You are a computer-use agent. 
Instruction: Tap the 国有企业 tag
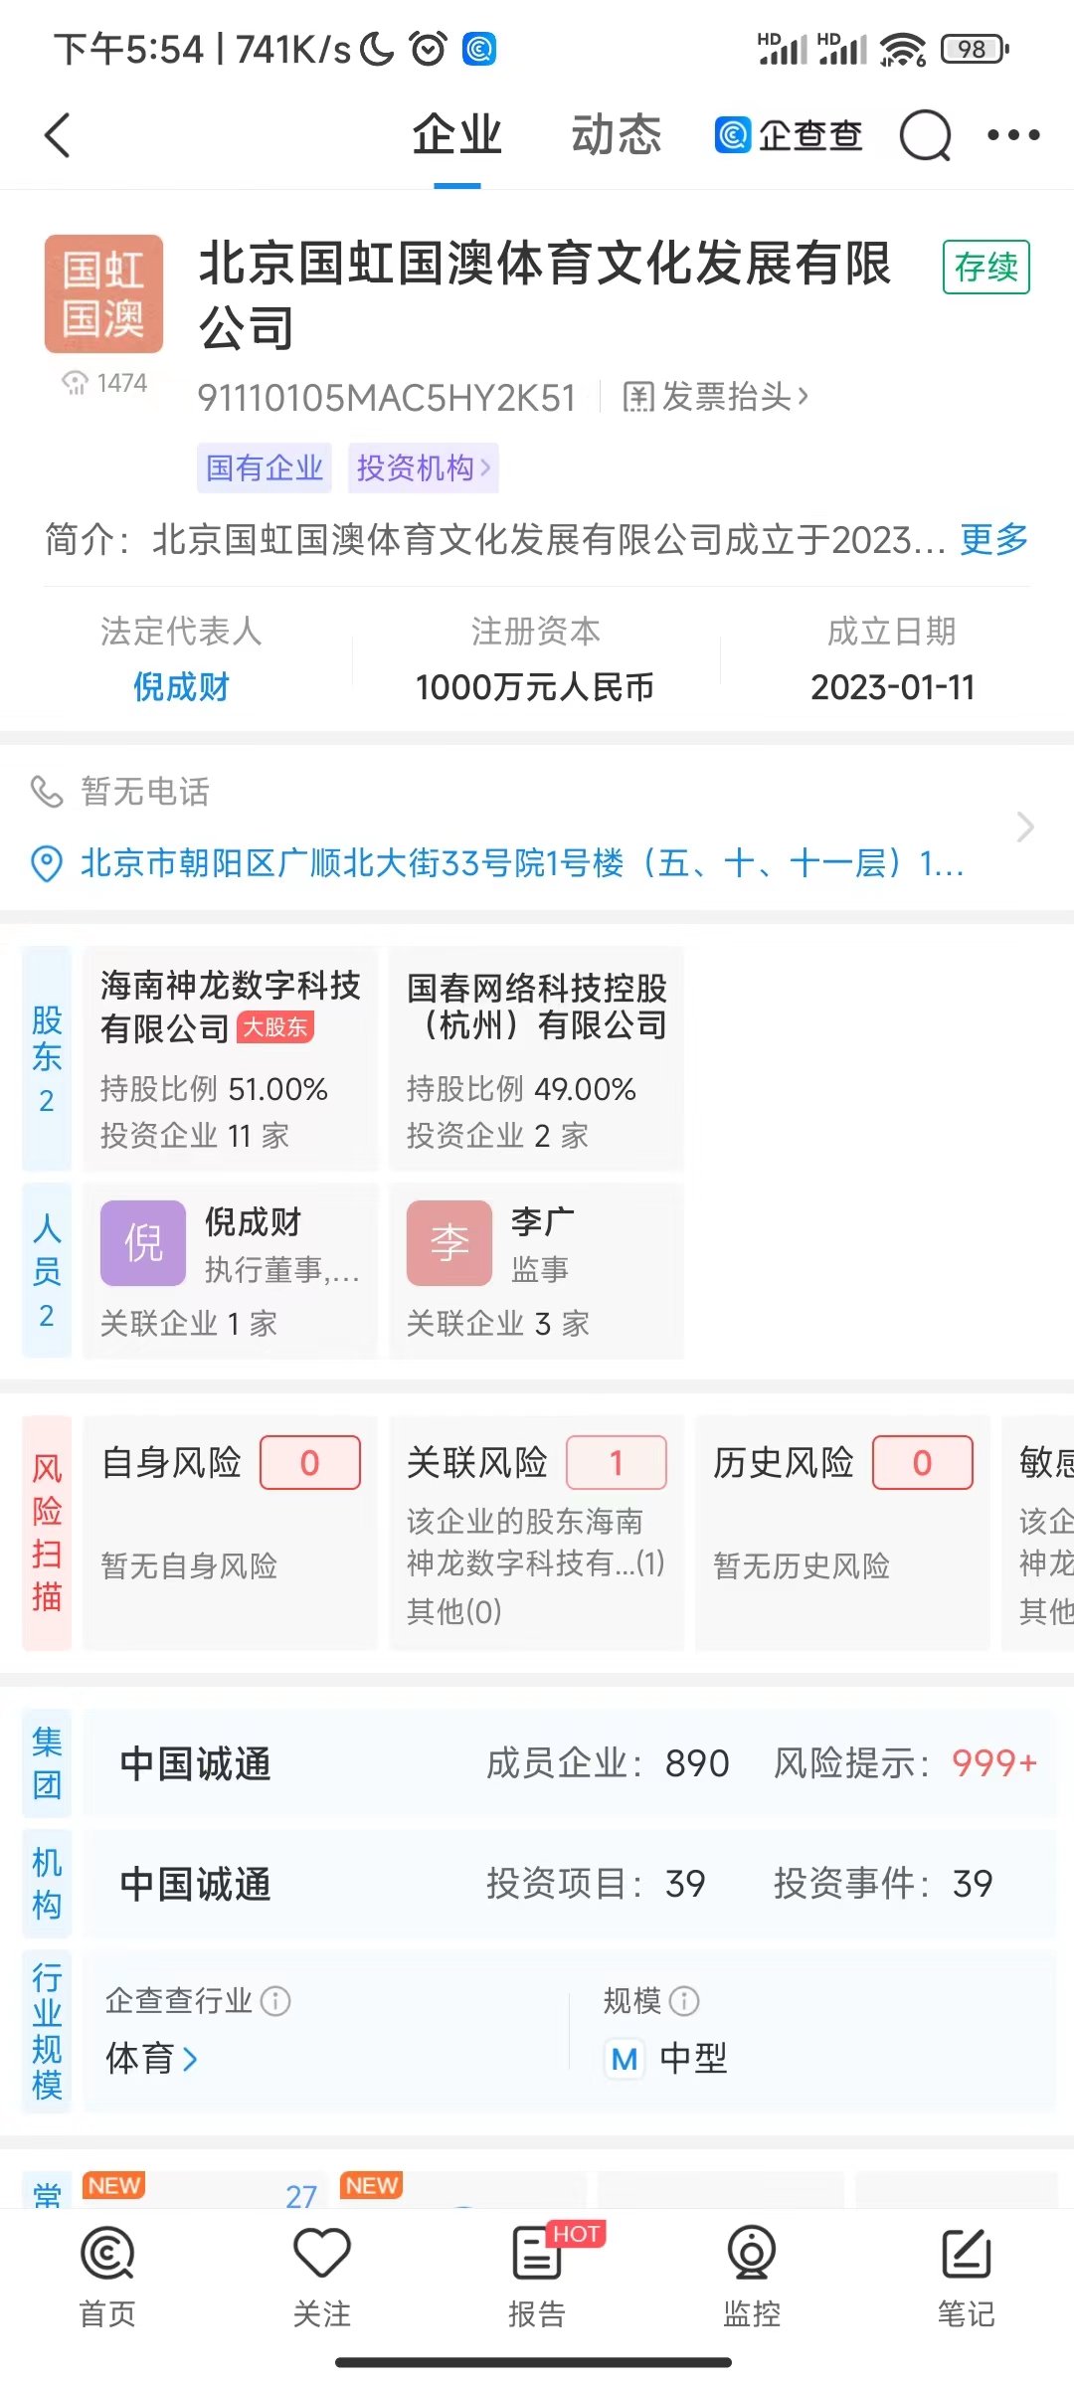(265, 467)
